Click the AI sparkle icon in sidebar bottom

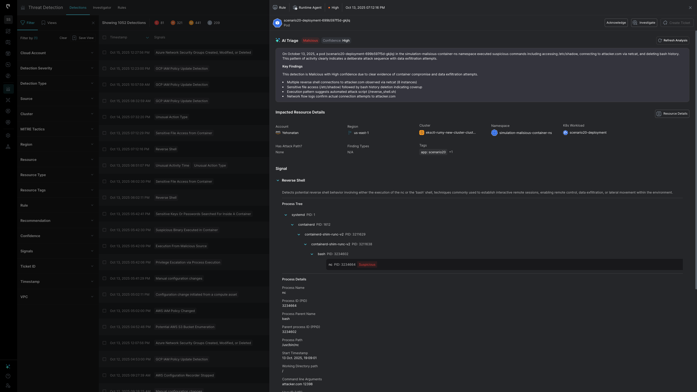click(8, 366)
